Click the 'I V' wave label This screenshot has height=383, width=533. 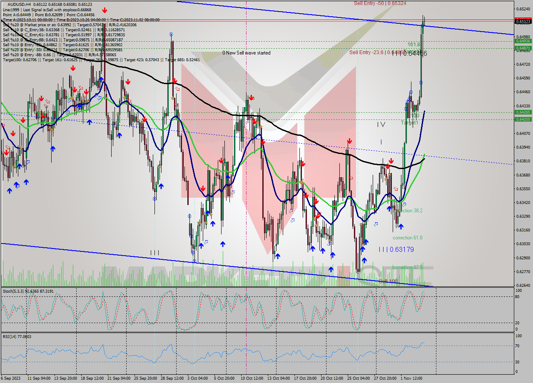[381, 124]
